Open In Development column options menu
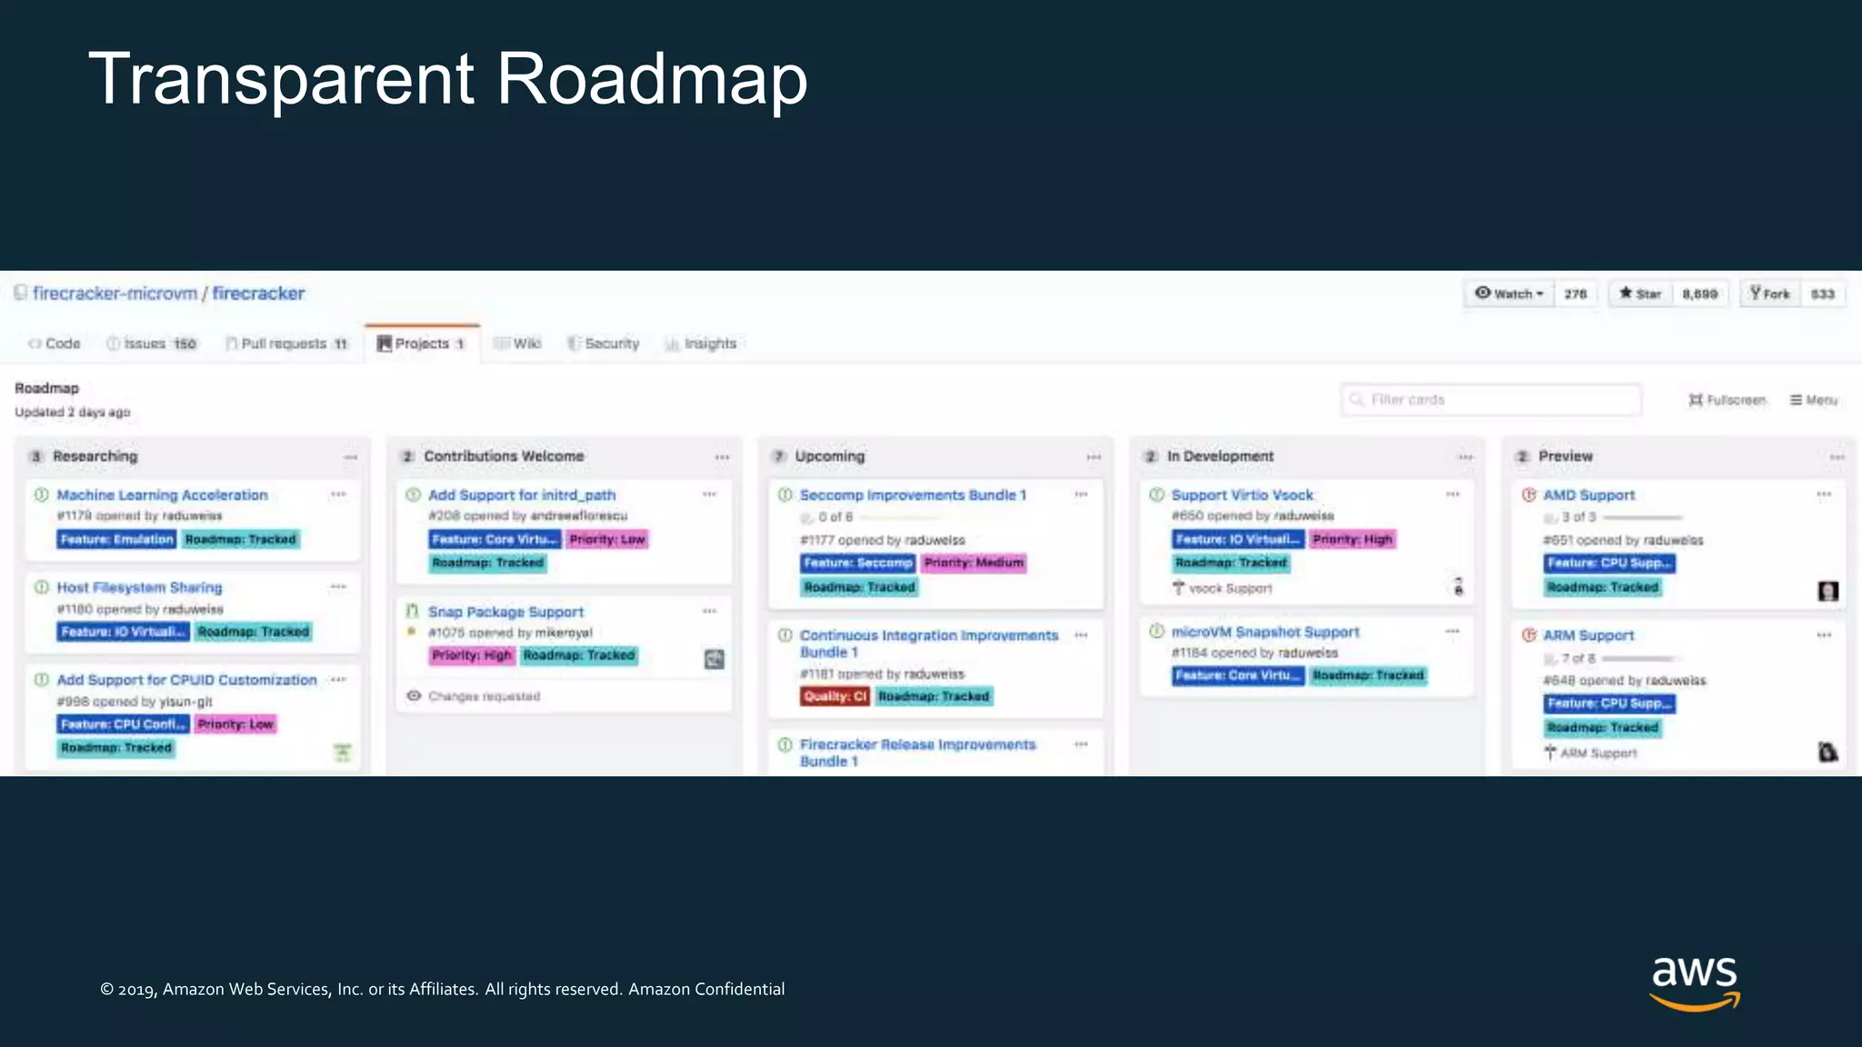 1466,457
